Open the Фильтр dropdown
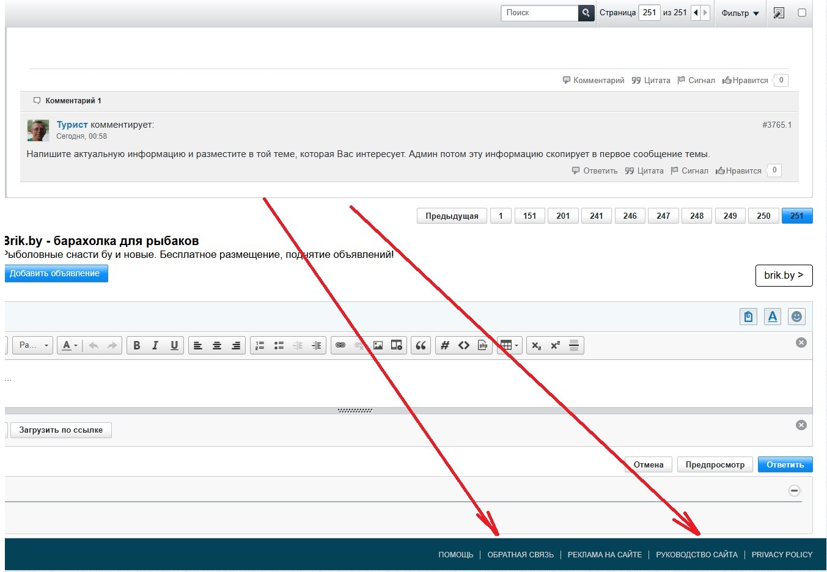The image size is (827, 572). pos(740,13)
